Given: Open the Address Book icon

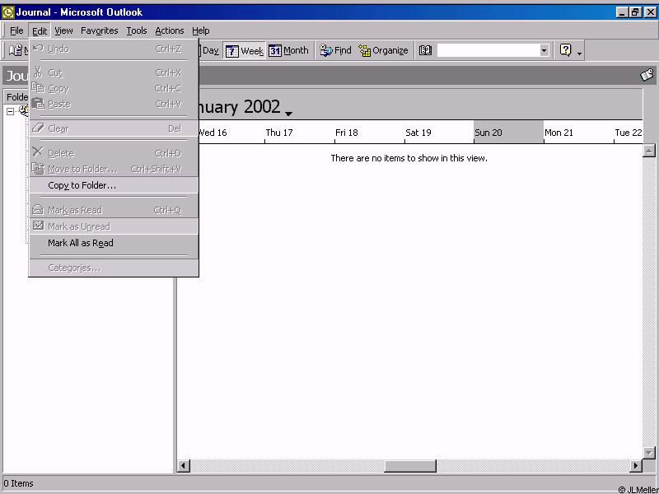Looking at the screenshot, I should (425, 50).
